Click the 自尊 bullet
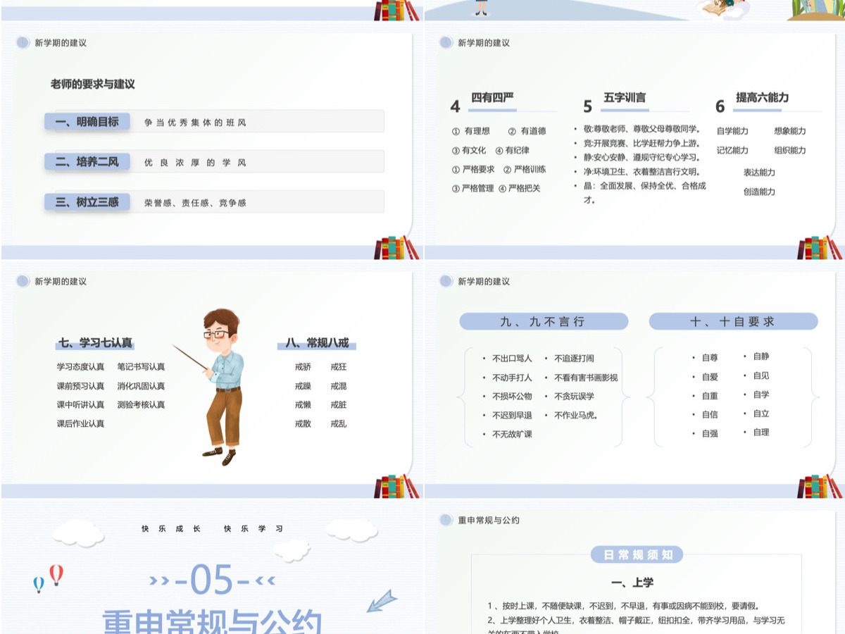 706,358
